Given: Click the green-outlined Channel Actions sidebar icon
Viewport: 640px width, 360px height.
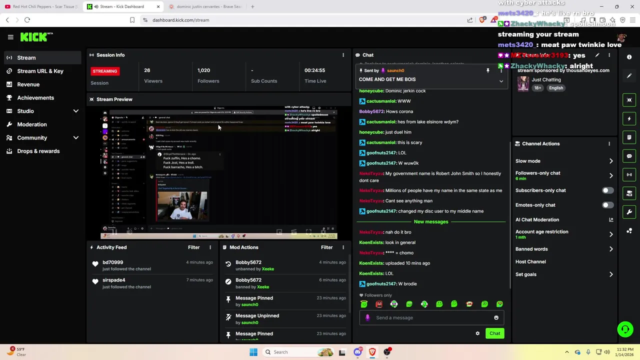Looking at the screenshot, I should tap(629, 193).
